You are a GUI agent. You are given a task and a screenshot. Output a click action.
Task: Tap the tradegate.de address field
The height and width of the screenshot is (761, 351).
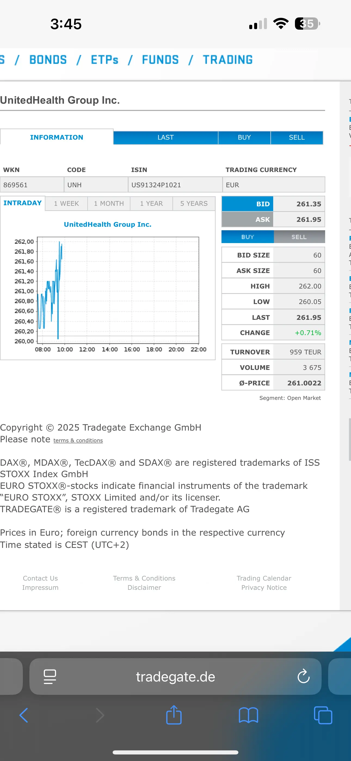coord(175,676)
